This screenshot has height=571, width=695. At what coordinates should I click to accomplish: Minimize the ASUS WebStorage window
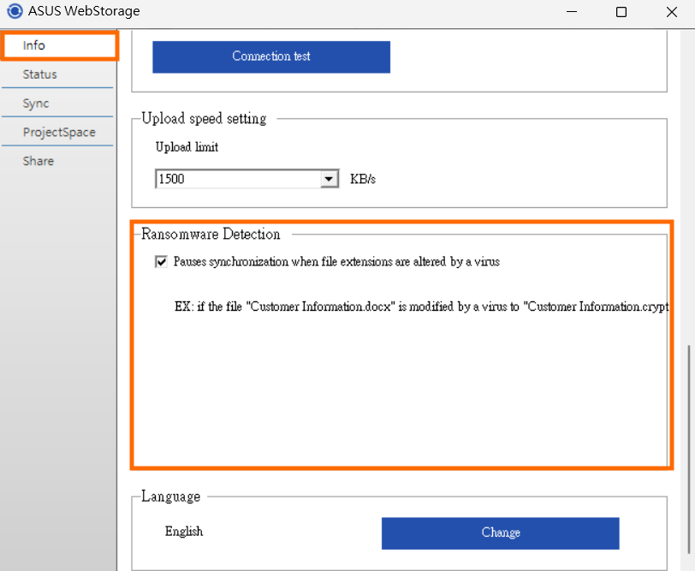pyautogui.click(x=572, y=11)
